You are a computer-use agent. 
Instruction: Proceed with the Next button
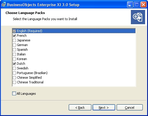coord(104,108)
